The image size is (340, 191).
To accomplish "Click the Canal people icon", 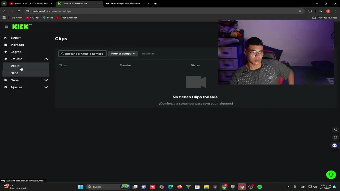I will click(x=6, y=80).
